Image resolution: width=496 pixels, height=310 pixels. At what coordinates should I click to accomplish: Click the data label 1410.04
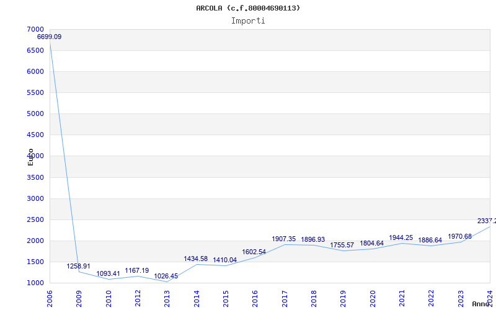pos(225,260)
